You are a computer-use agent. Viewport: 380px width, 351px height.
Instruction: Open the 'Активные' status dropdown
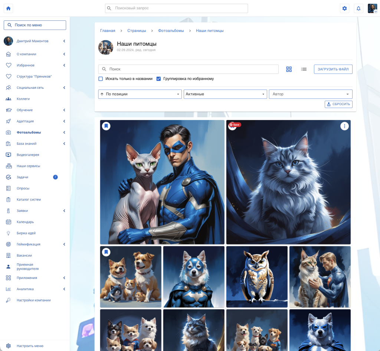coord(225,94)
